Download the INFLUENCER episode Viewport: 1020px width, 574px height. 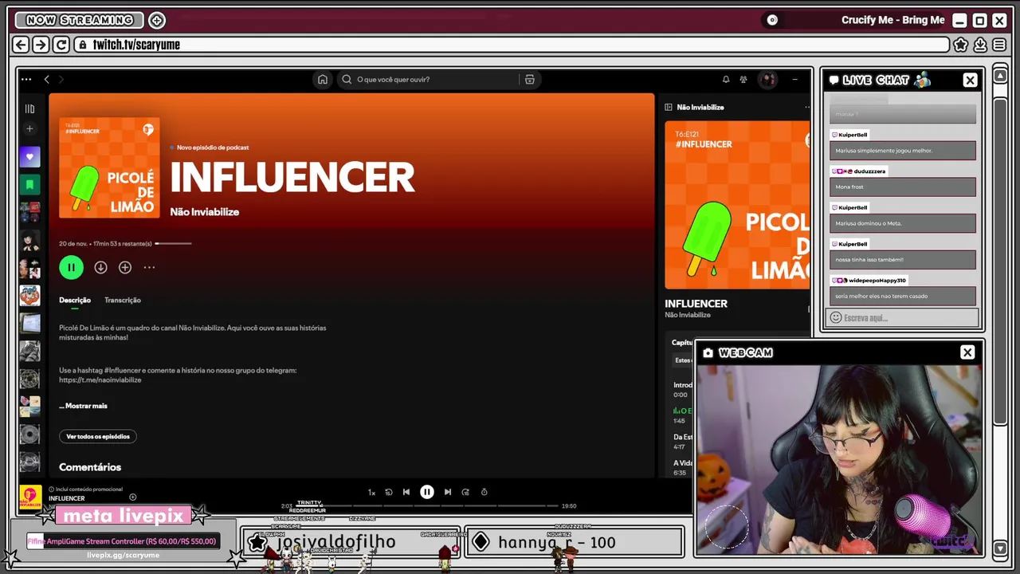tap(100, 268)
